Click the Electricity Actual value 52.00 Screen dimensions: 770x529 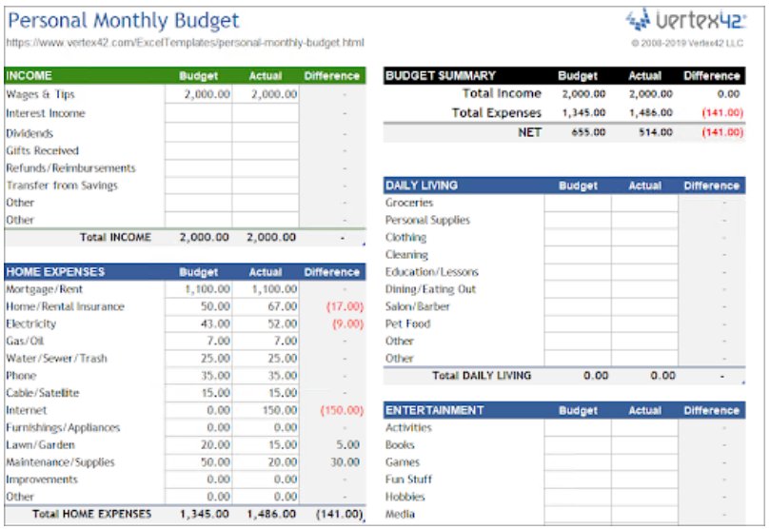pyautogui.click(x=265, y=324)
